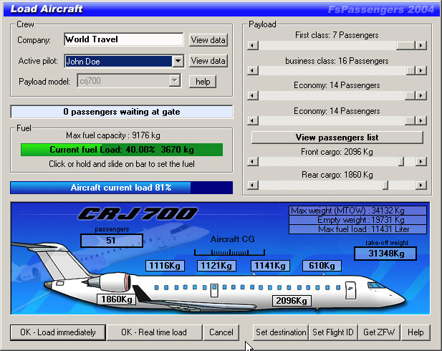View data for Company
Screen dimensions: 442x351
pyautogui.click(x=208, y=40)
